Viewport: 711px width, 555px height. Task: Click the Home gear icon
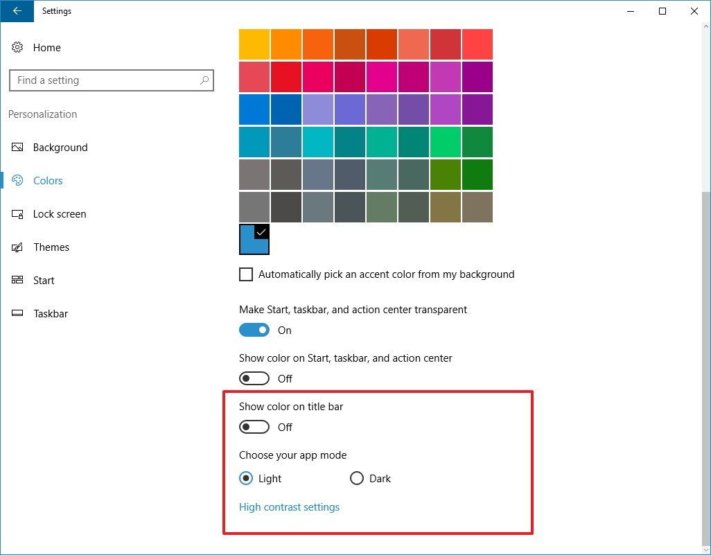click(x=17, y=47)
